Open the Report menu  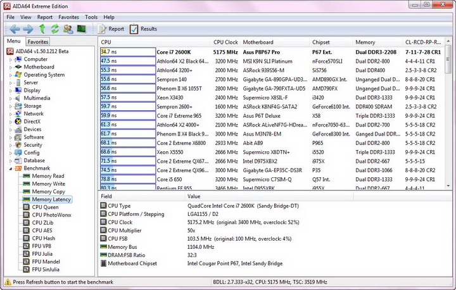point(45,17)
